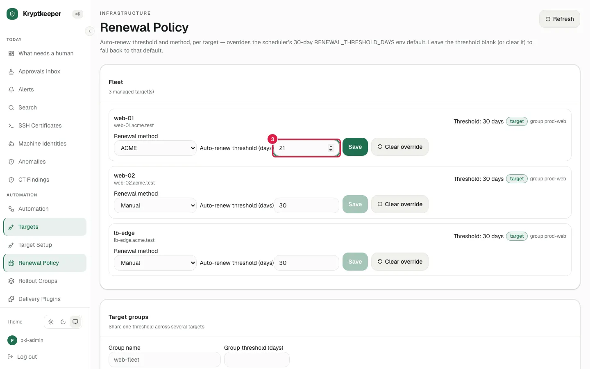Click the Machine Identities icon
Viewport: 590px width, 369px height.
(x=11, y=143)
